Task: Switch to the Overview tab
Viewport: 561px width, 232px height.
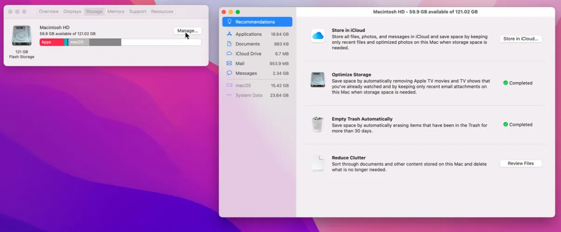Action: coord(49,12)
